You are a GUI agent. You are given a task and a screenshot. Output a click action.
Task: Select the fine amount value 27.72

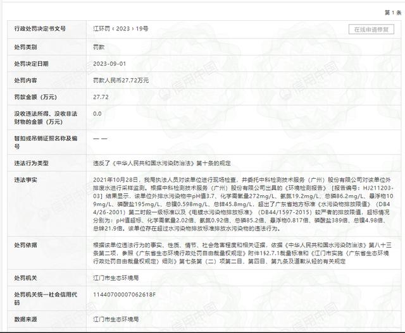click(x=101, y=97)
